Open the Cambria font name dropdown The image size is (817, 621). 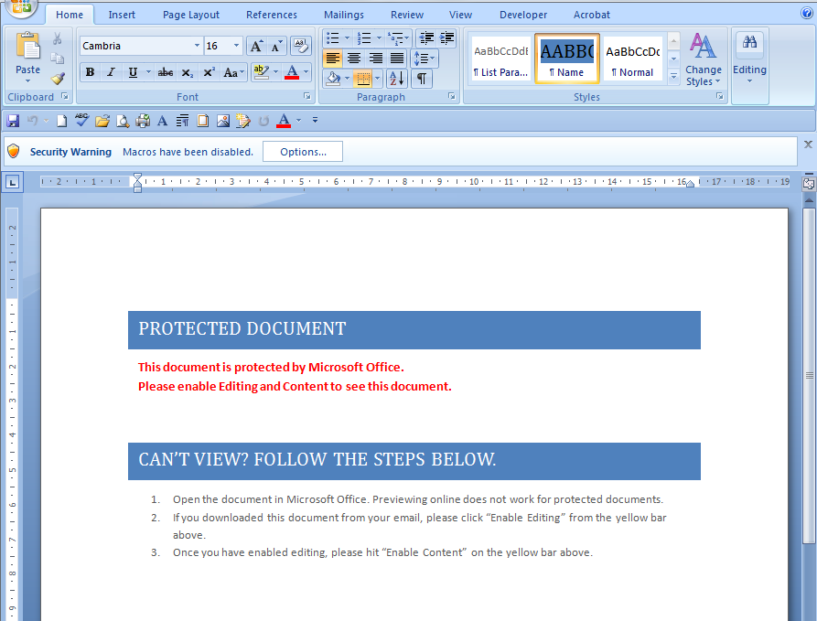click(x=197, y=46)
